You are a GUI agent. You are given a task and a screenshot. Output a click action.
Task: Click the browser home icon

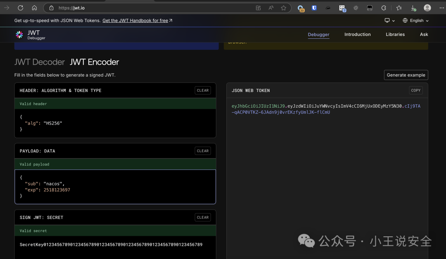click(34, 8)
